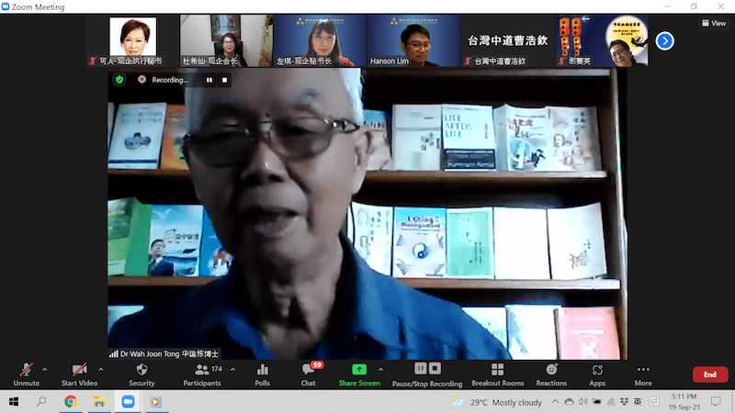
Task: Stop the recording using top stop button
Action: [x=224, y=80]
